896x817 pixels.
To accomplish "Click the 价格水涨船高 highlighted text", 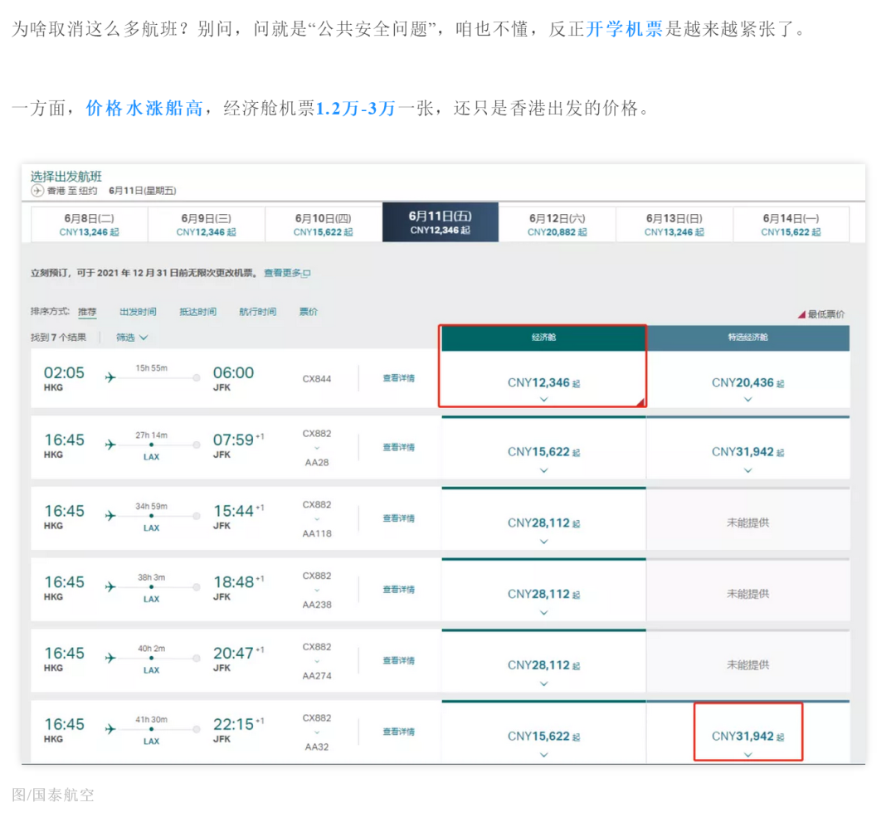I will (x=144, y=108).
